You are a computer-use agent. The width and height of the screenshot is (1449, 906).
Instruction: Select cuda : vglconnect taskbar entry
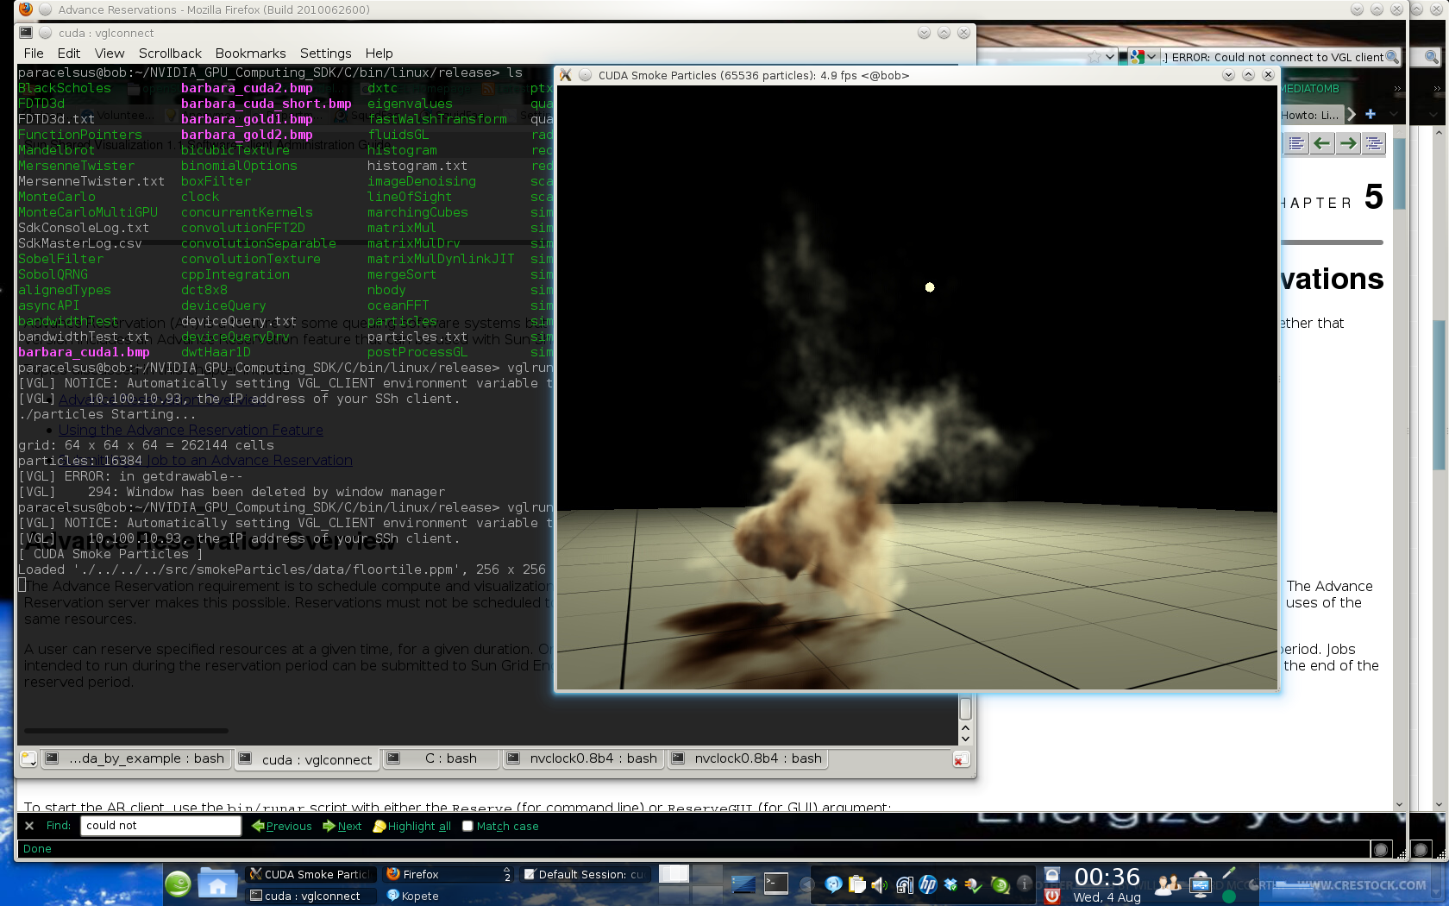click(x=310, y=896)
